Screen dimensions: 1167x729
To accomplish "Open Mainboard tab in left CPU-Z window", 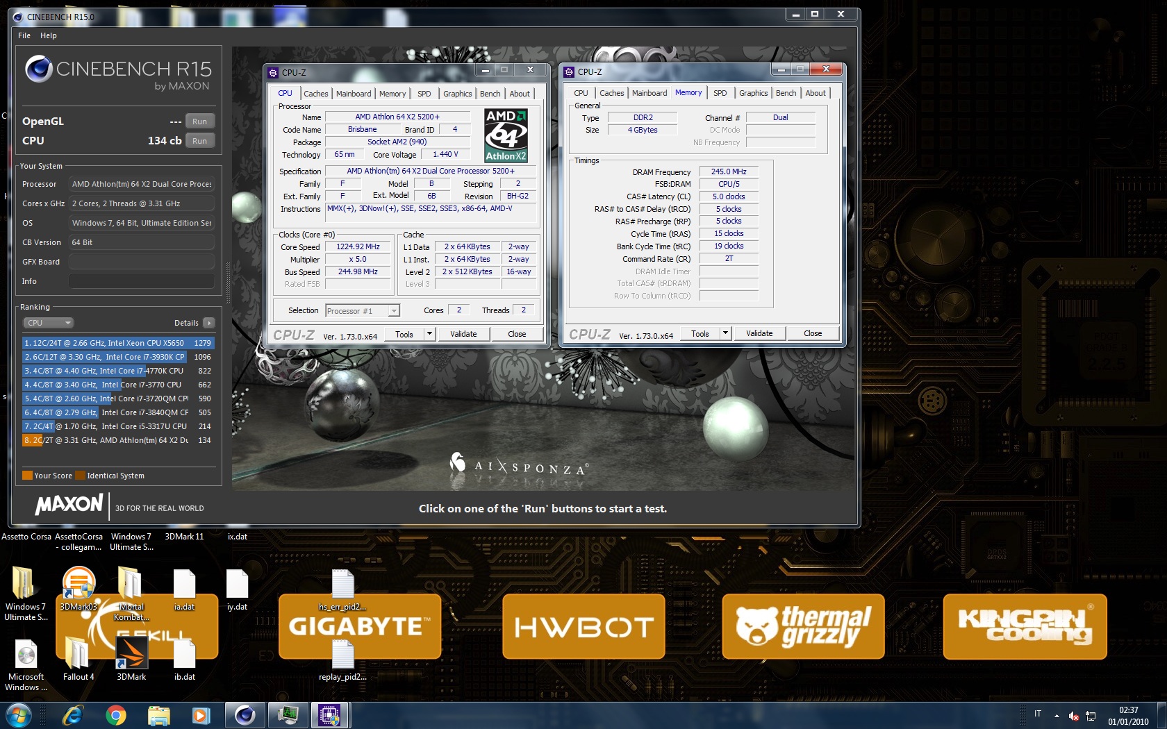I will (354, 94).
